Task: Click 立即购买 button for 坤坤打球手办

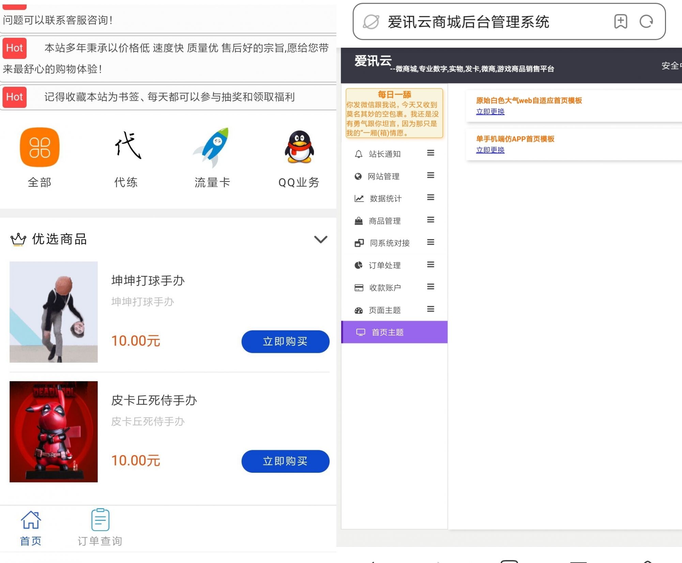Action: pos(286,340)
